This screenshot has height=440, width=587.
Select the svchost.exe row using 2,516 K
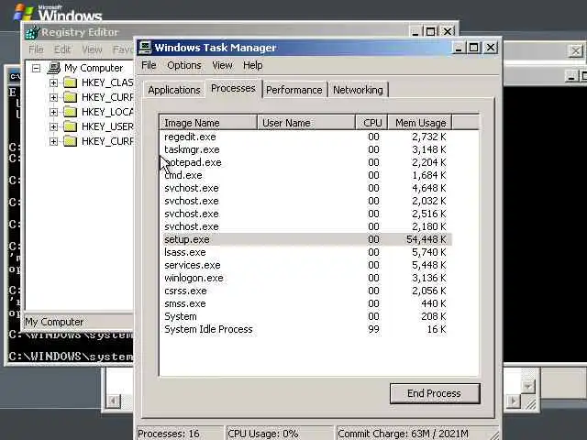(305, 214)
